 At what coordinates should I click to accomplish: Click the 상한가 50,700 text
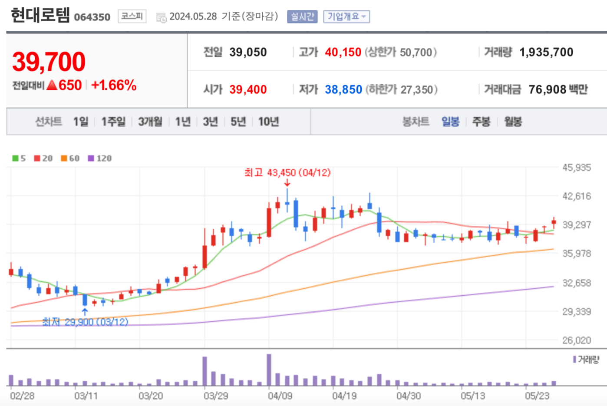click(x=400, y=53)
